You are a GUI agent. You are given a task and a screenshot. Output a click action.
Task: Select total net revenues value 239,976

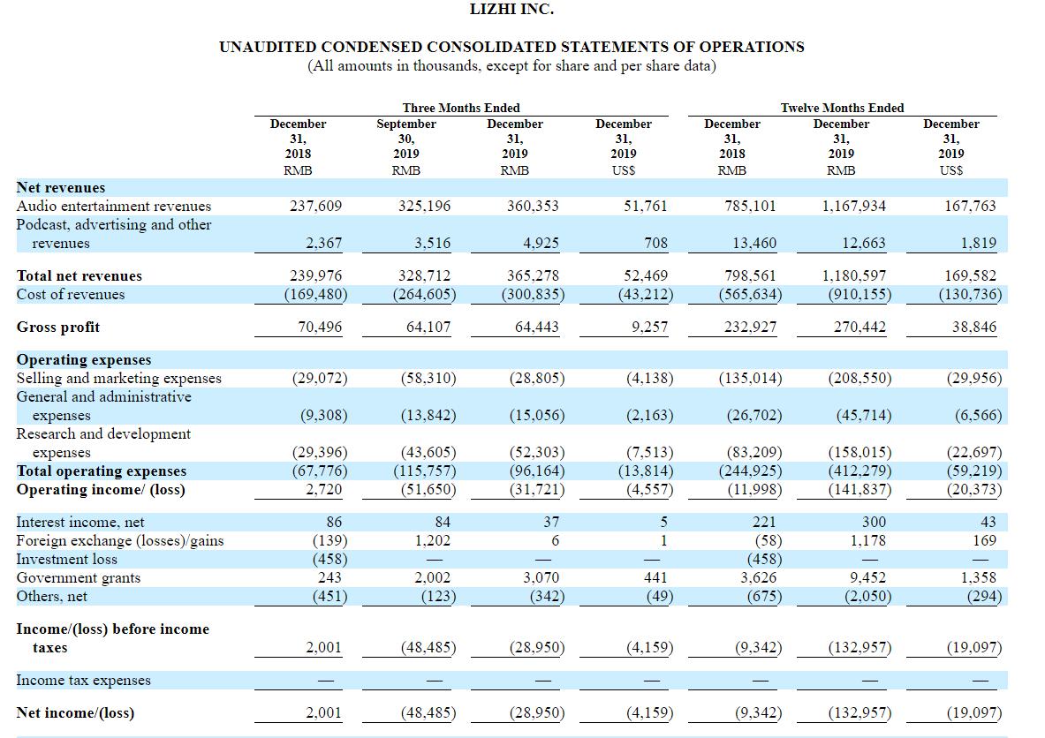point(315,276)
